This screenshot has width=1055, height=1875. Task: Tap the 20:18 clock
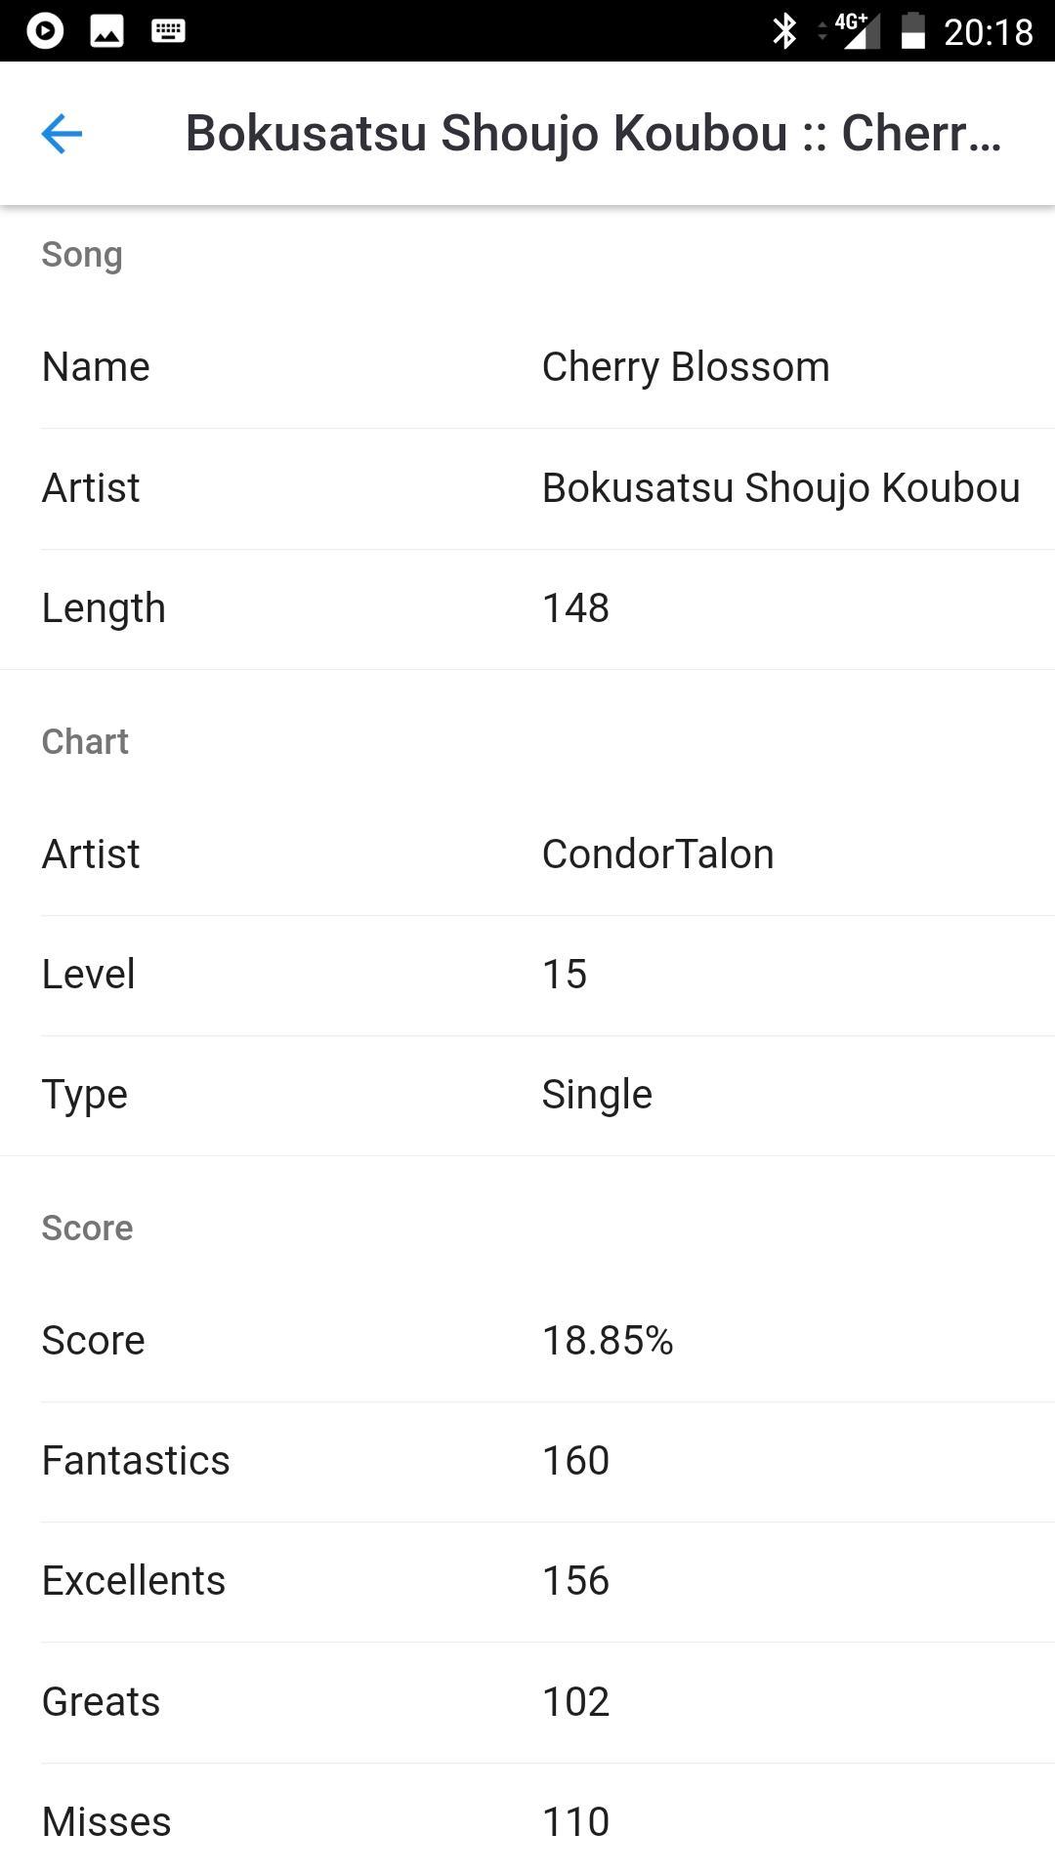click(x=988, y=32)
